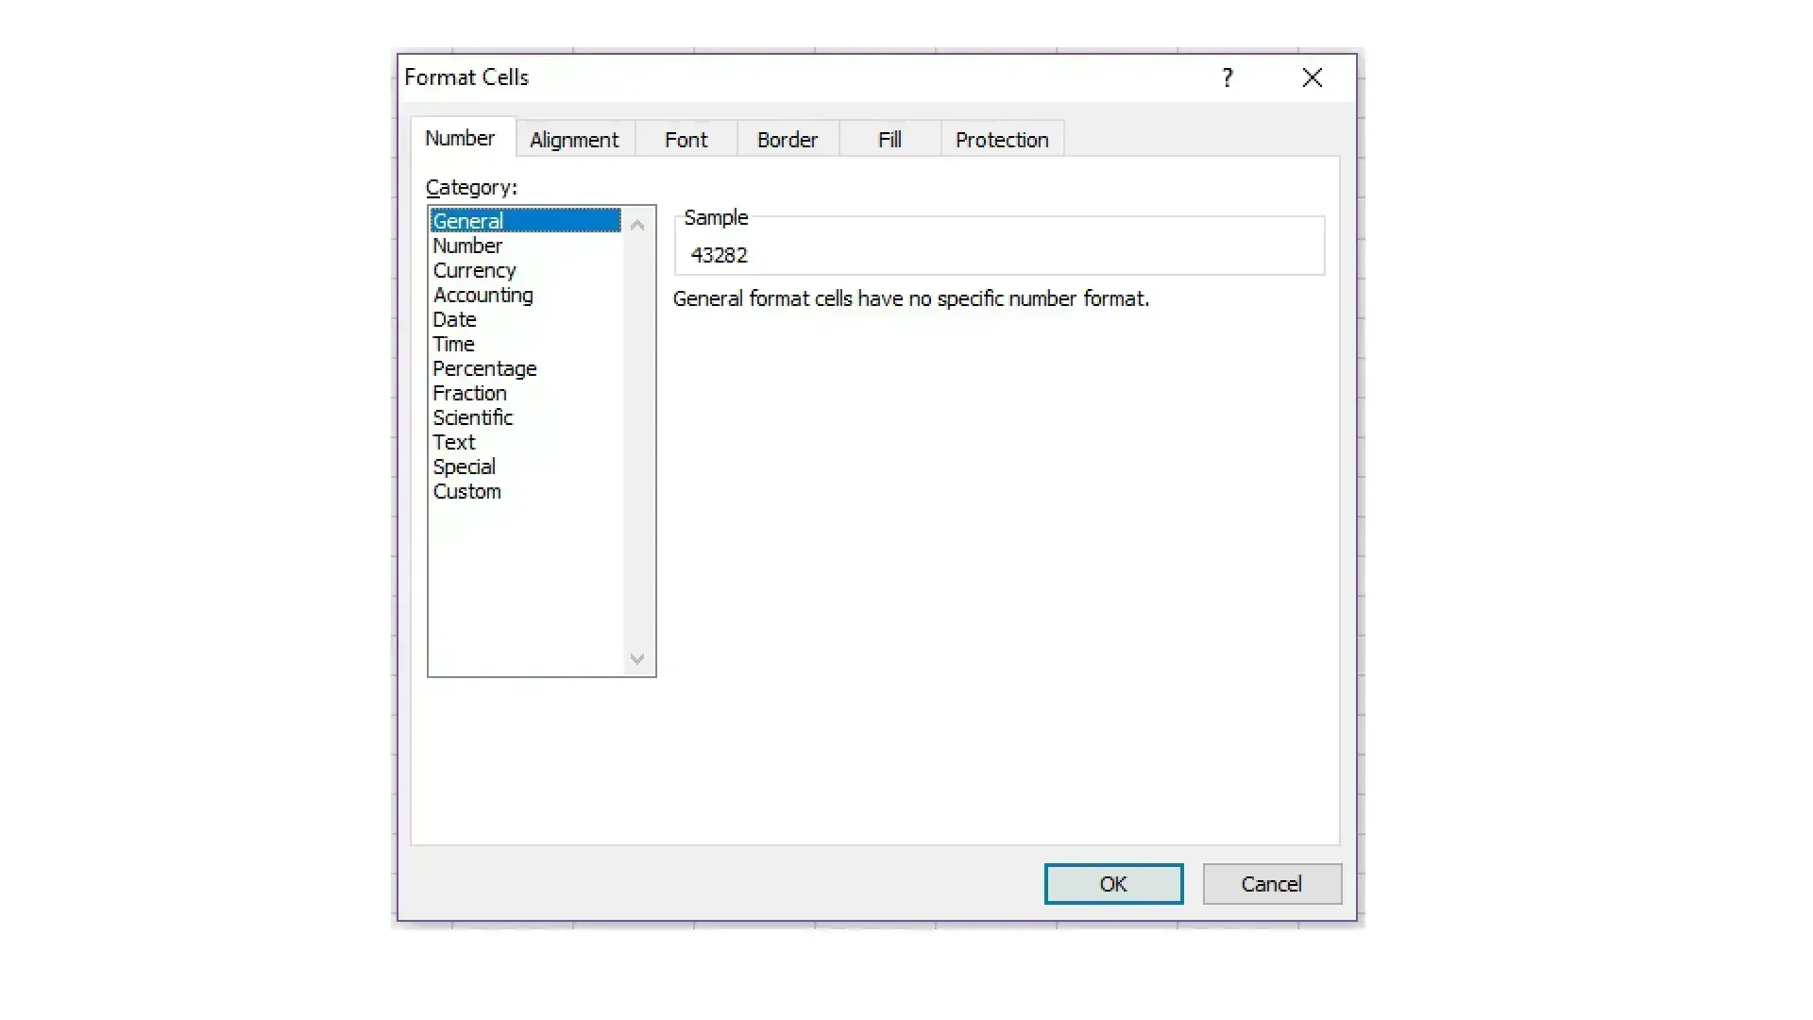Select the Custom category

(466, 491)
